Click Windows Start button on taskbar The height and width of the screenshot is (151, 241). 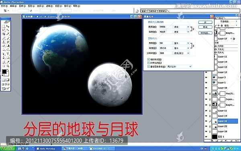[8, 149]
